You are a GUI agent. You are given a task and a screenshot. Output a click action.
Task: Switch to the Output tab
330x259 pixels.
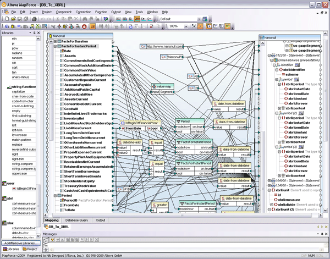click(x=100, y=221)
